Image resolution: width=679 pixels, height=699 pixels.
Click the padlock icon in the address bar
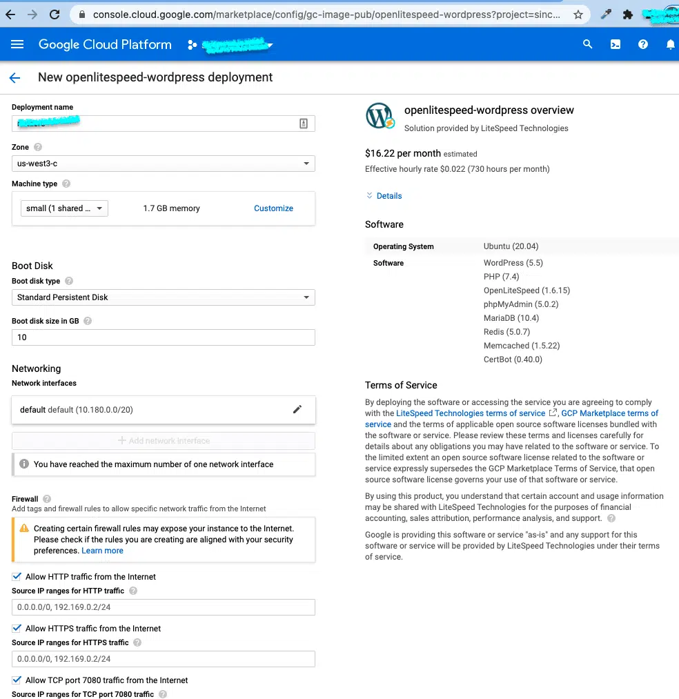(81, 14)
